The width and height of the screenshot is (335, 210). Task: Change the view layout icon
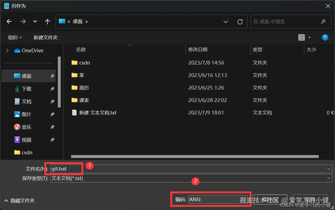click(302, 37)
